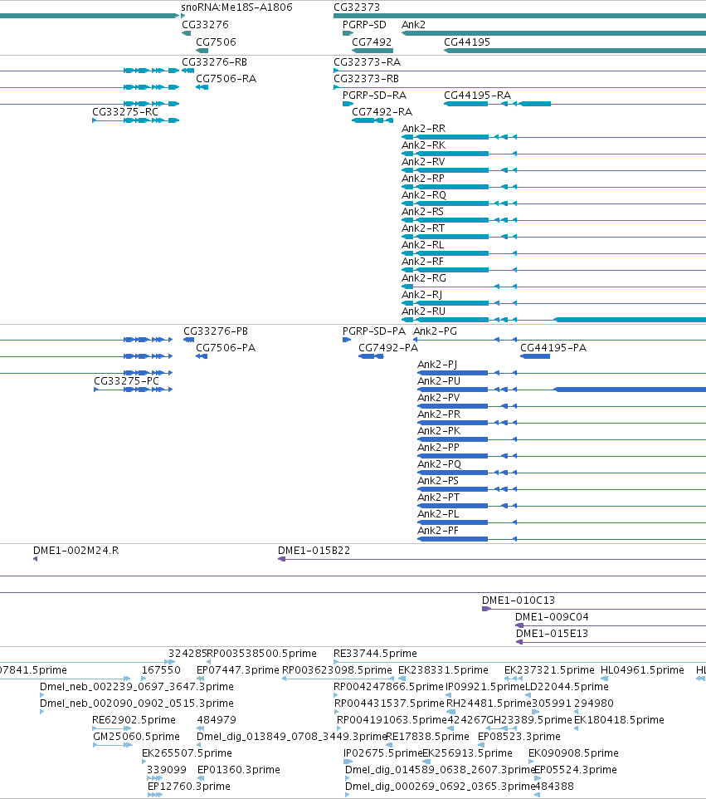
Task: Select transcript Ank2-RK
Action: pyautogui.click(x=423, y=145)
